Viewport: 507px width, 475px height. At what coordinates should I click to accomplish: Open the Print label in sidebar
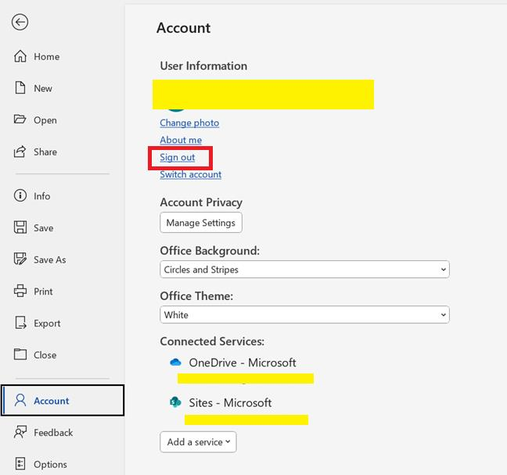(x=43, y=291)
